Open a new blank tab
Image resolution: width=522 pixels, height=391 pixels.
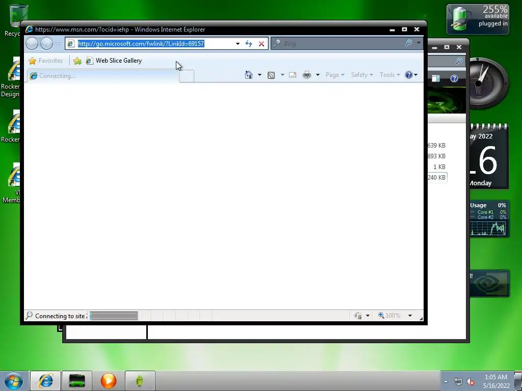tap(187, 76)
